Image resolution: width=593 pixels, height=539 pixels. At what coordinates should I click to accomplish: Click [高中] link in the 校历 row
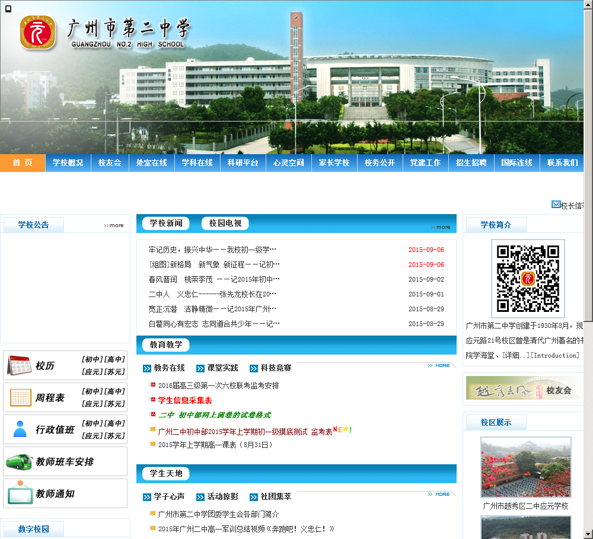tap(114, 359)
